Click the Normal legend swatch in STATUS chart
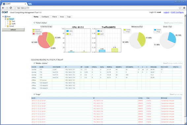Viewport: 187px width, 125px height. coord(34,30)
